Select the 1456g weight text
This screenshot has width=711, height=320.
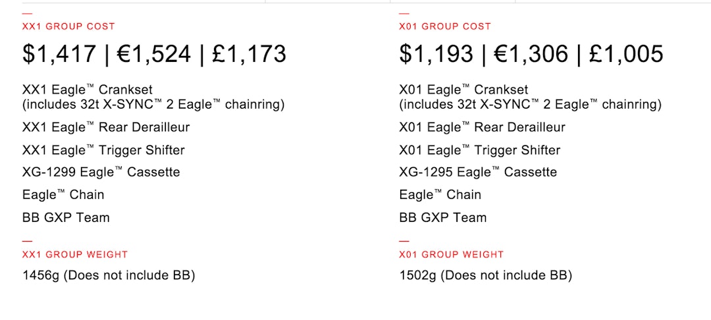pyautogui.click(x=109, y=275)
